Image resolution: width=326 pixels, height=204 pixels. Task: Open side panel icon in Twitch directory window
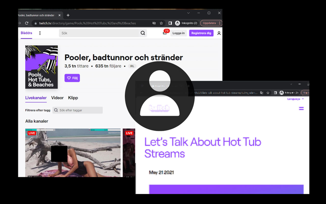pyautogui.click(x=170, y=23)
